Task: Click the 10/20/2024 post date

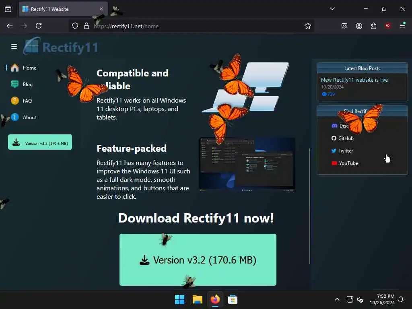Action: point(332,87)
